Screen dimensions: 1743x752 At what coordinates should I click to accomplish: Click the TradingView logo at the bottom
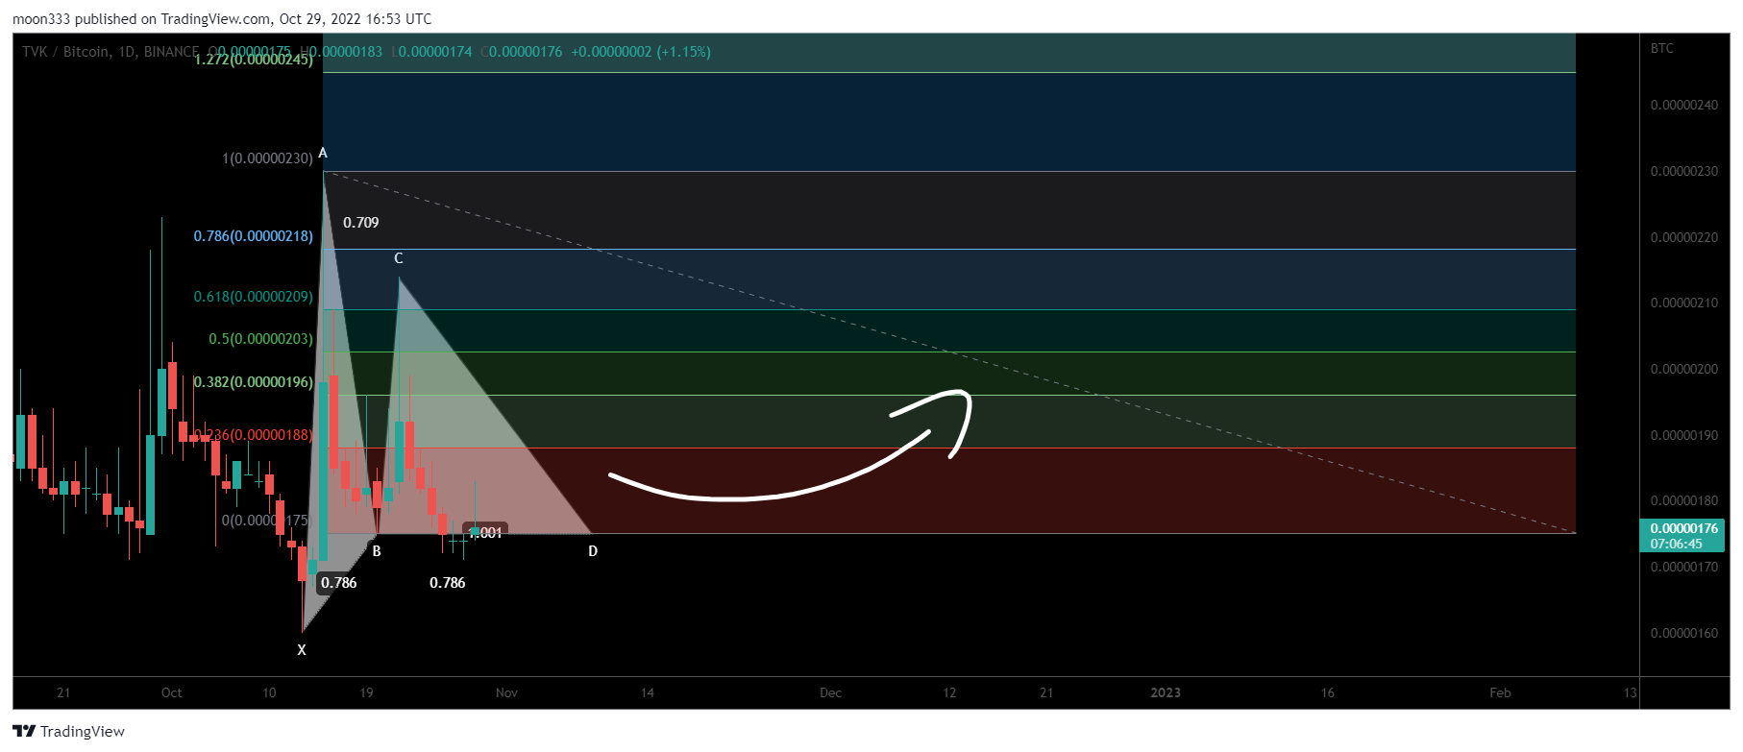pos(69,731)
